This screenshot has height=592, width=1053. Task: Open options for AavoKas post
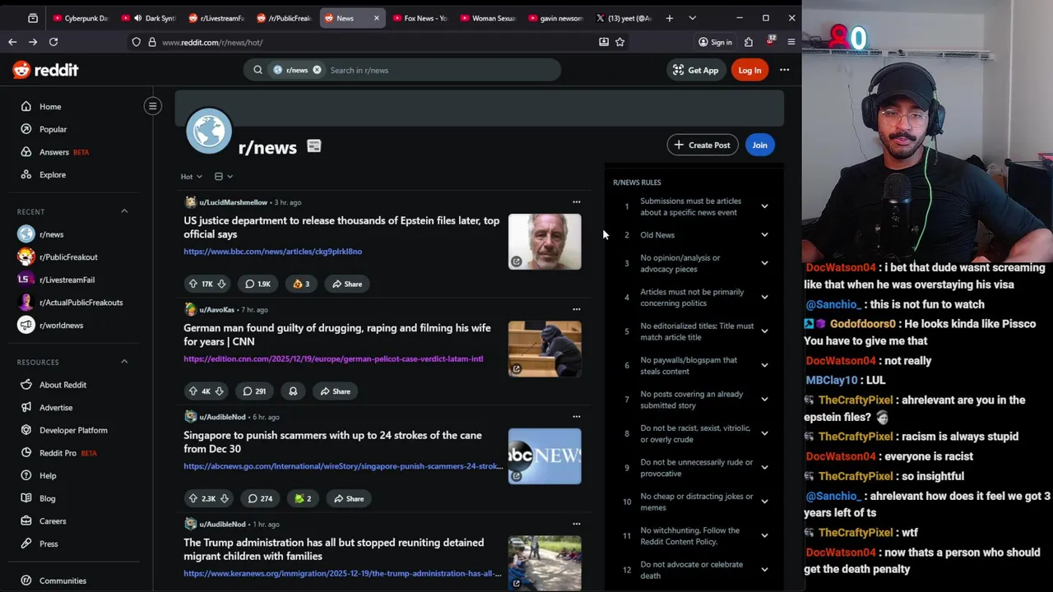(577, 310)
